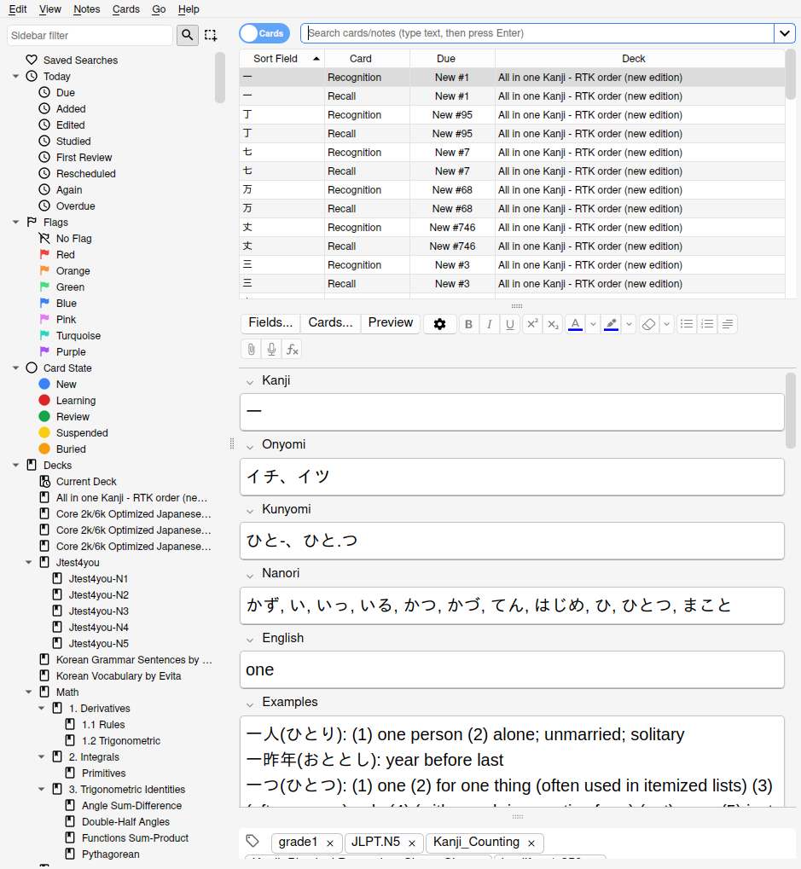Remove the grade1 tag
Screen dimensions: 801x869
pyautogui.click(x=330, y=843)
